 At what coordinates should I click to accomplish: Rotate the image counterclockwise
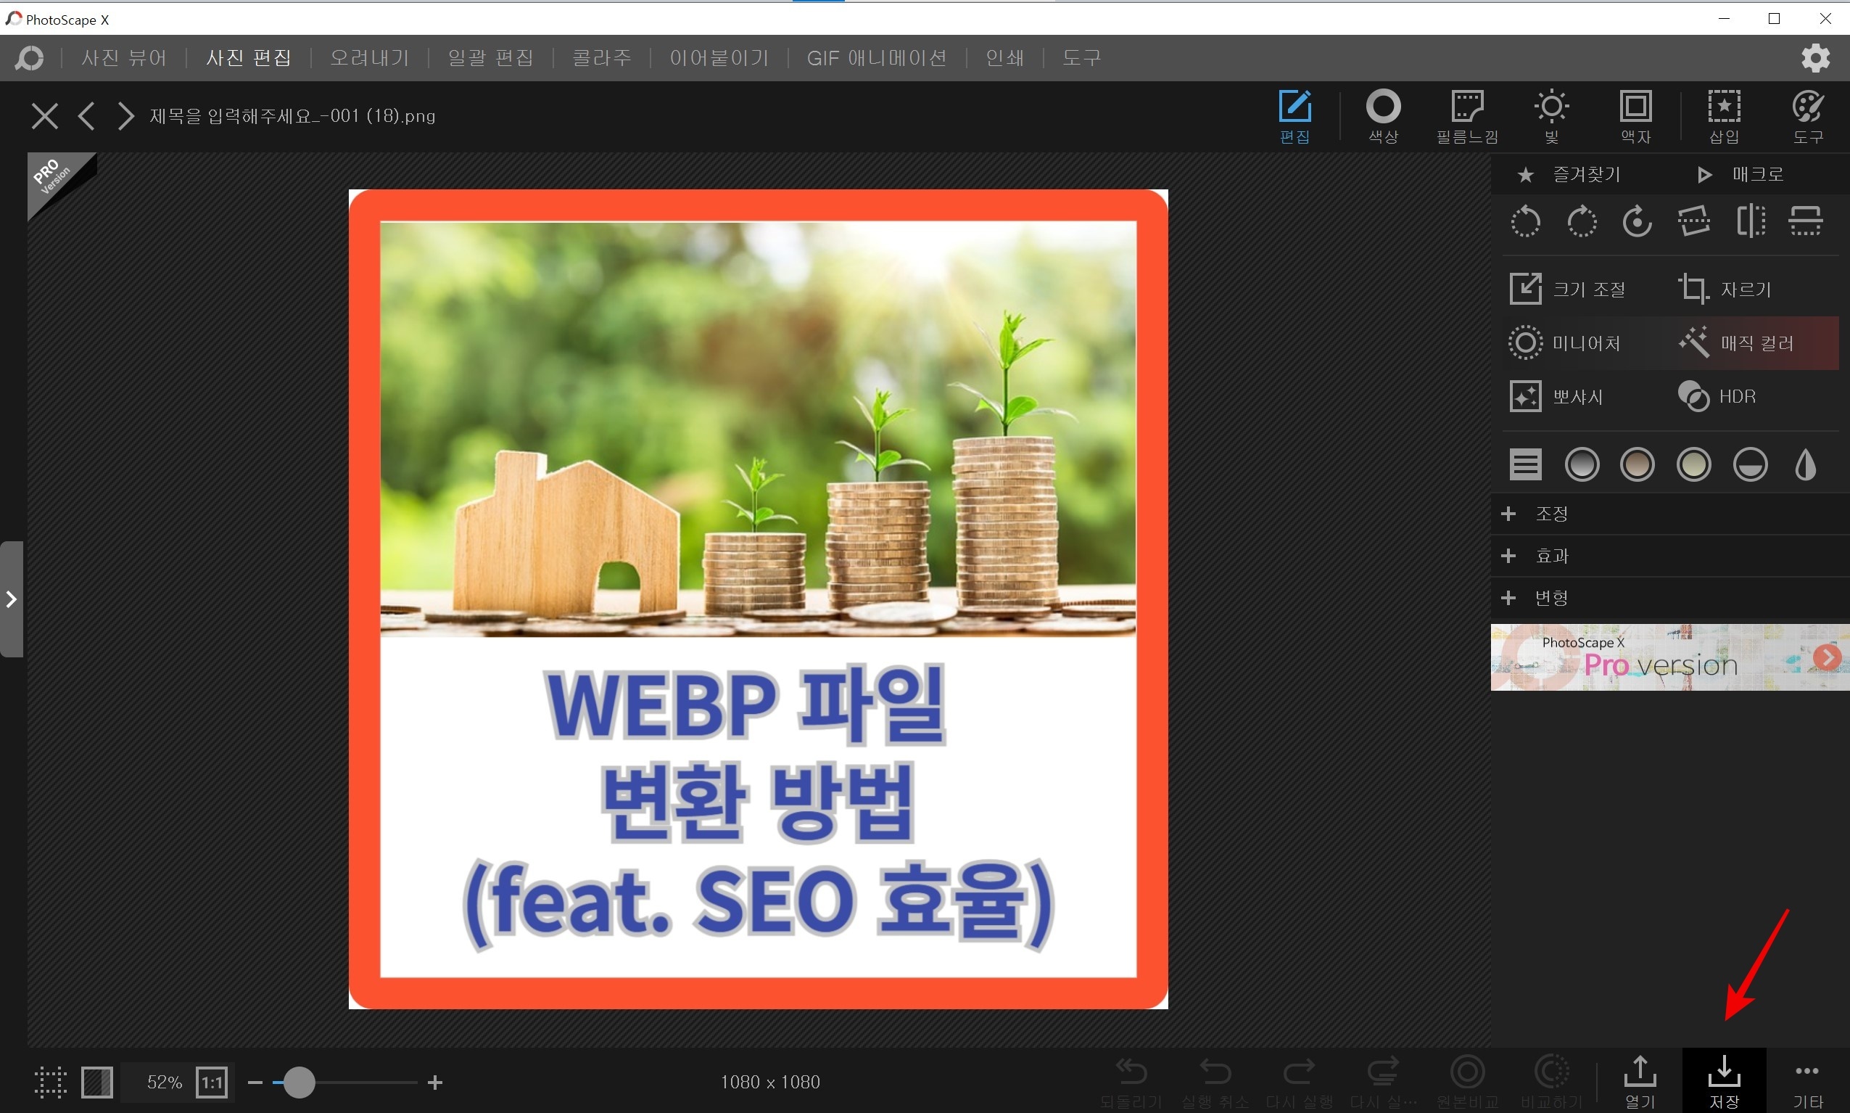click(x=1526, y=221)
